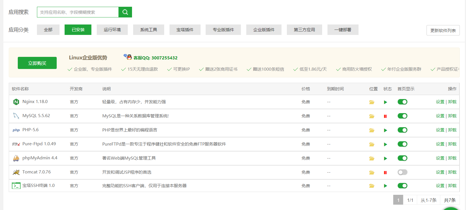Click the MySQL stopped status pause icon

tap(385, 116)
